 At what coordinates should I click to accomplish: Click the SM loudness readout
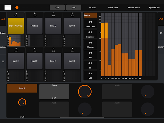click(x=90, y=55)
